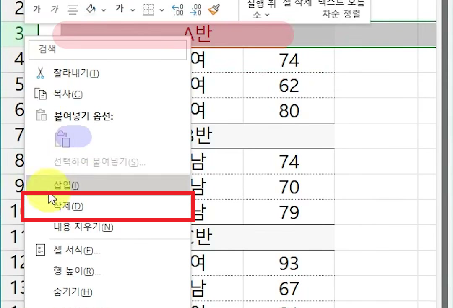Click the 여 cell in row 12
453x308 pixels.
click(x=217, y=263)
